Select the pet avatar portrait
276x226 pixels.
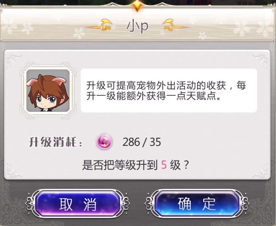point(48,91)
